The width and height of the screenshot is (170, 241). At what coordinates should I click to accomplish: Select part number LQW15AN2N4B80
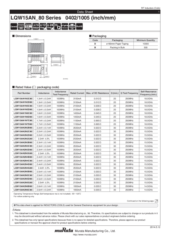click(x=24, y=157)
